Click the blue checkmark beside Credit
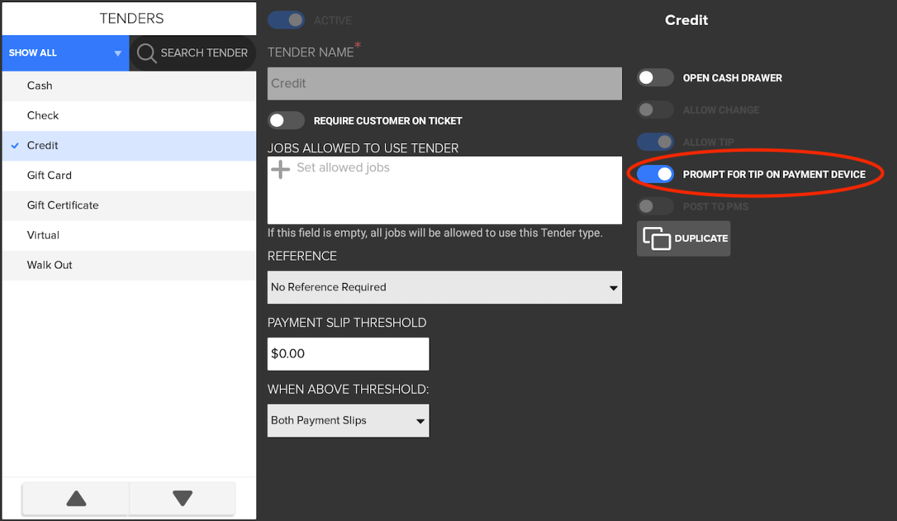 (15, 146)
